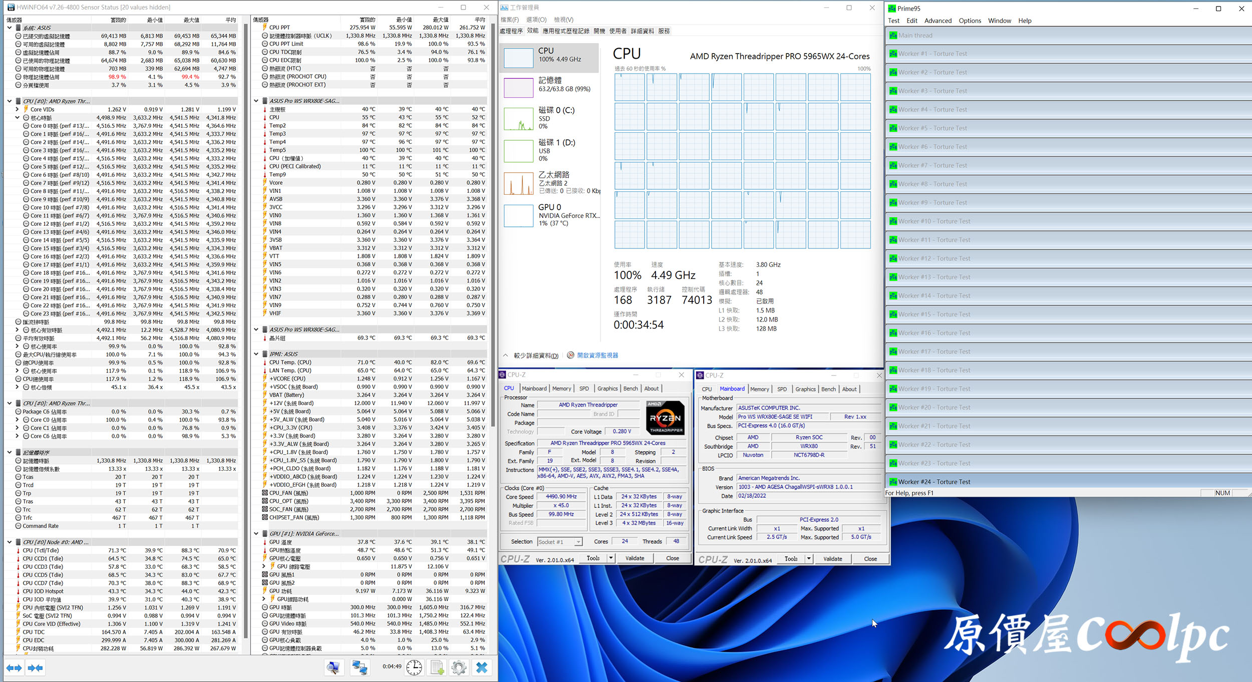Image resolution: width=1252 pixels, height=682 pixels.
Task: Click Prime95 Main thread window icon
Action: point(893,35)
